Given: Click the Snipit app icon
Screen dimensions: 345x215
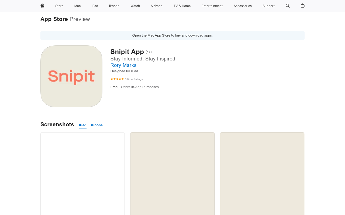Looking at the screenshot, I should point(71,76).
